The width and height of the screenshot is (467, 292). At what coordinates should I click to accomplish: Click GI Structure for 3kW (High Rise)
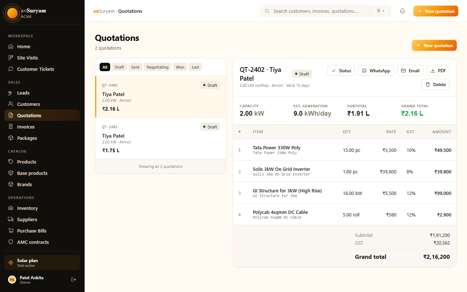click(287, 191)
